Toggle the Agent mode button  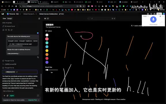tap(12, 96)
